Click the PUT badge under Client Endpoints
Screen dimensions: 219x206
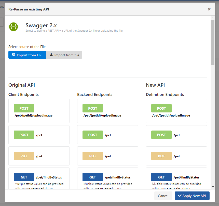[24, 156]
